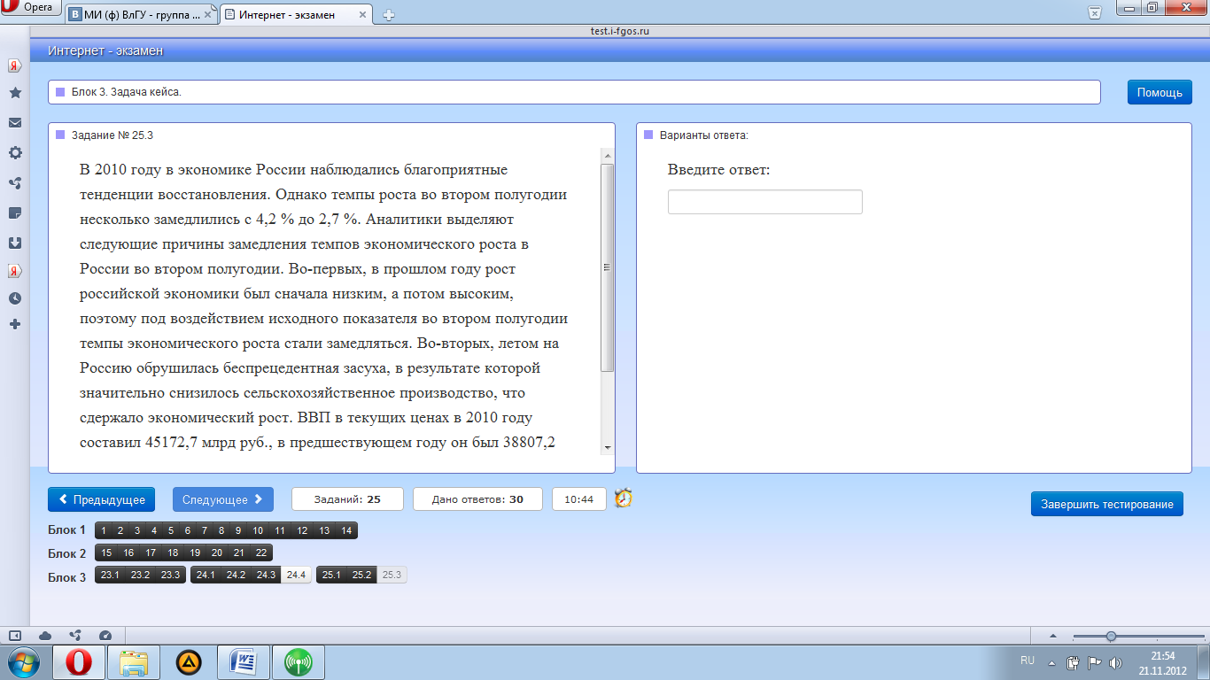
Task: Toggle Opera Turbo speedometer icon
Action: [105, 636]
